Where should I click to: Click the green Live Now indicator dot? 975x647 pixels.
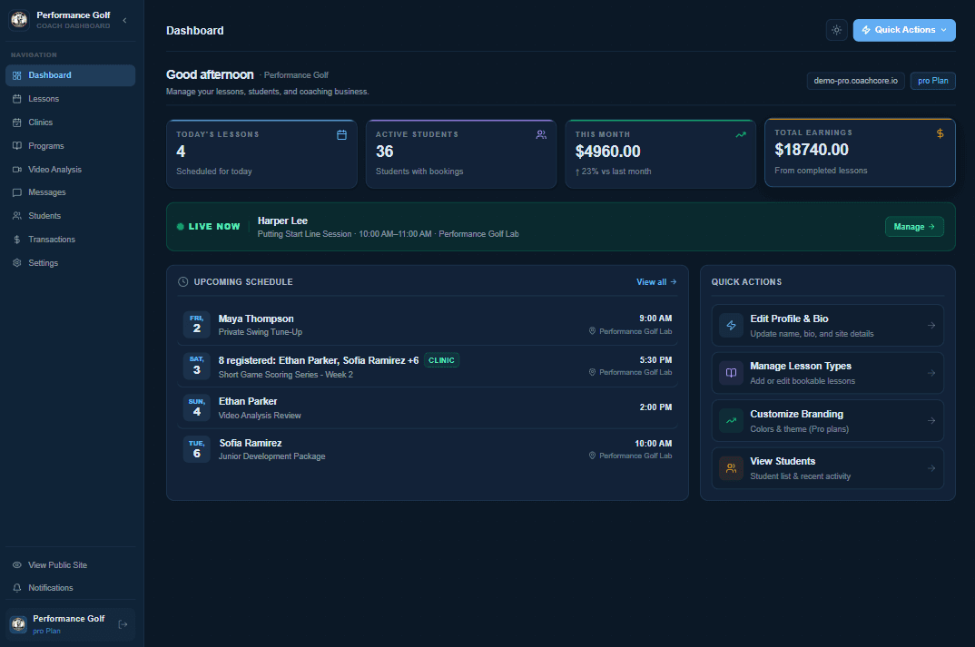(181, 227)
